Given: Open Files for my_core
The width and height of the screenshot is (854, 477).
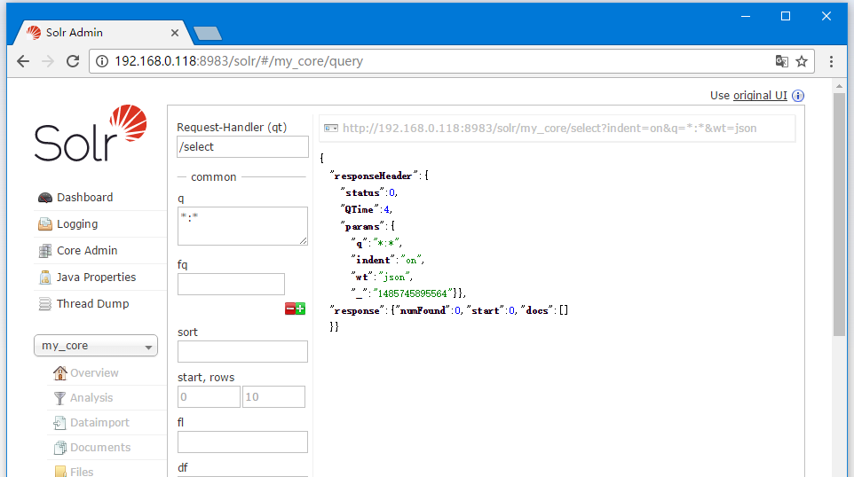Looking at the screenshot, I should (82, 472).
